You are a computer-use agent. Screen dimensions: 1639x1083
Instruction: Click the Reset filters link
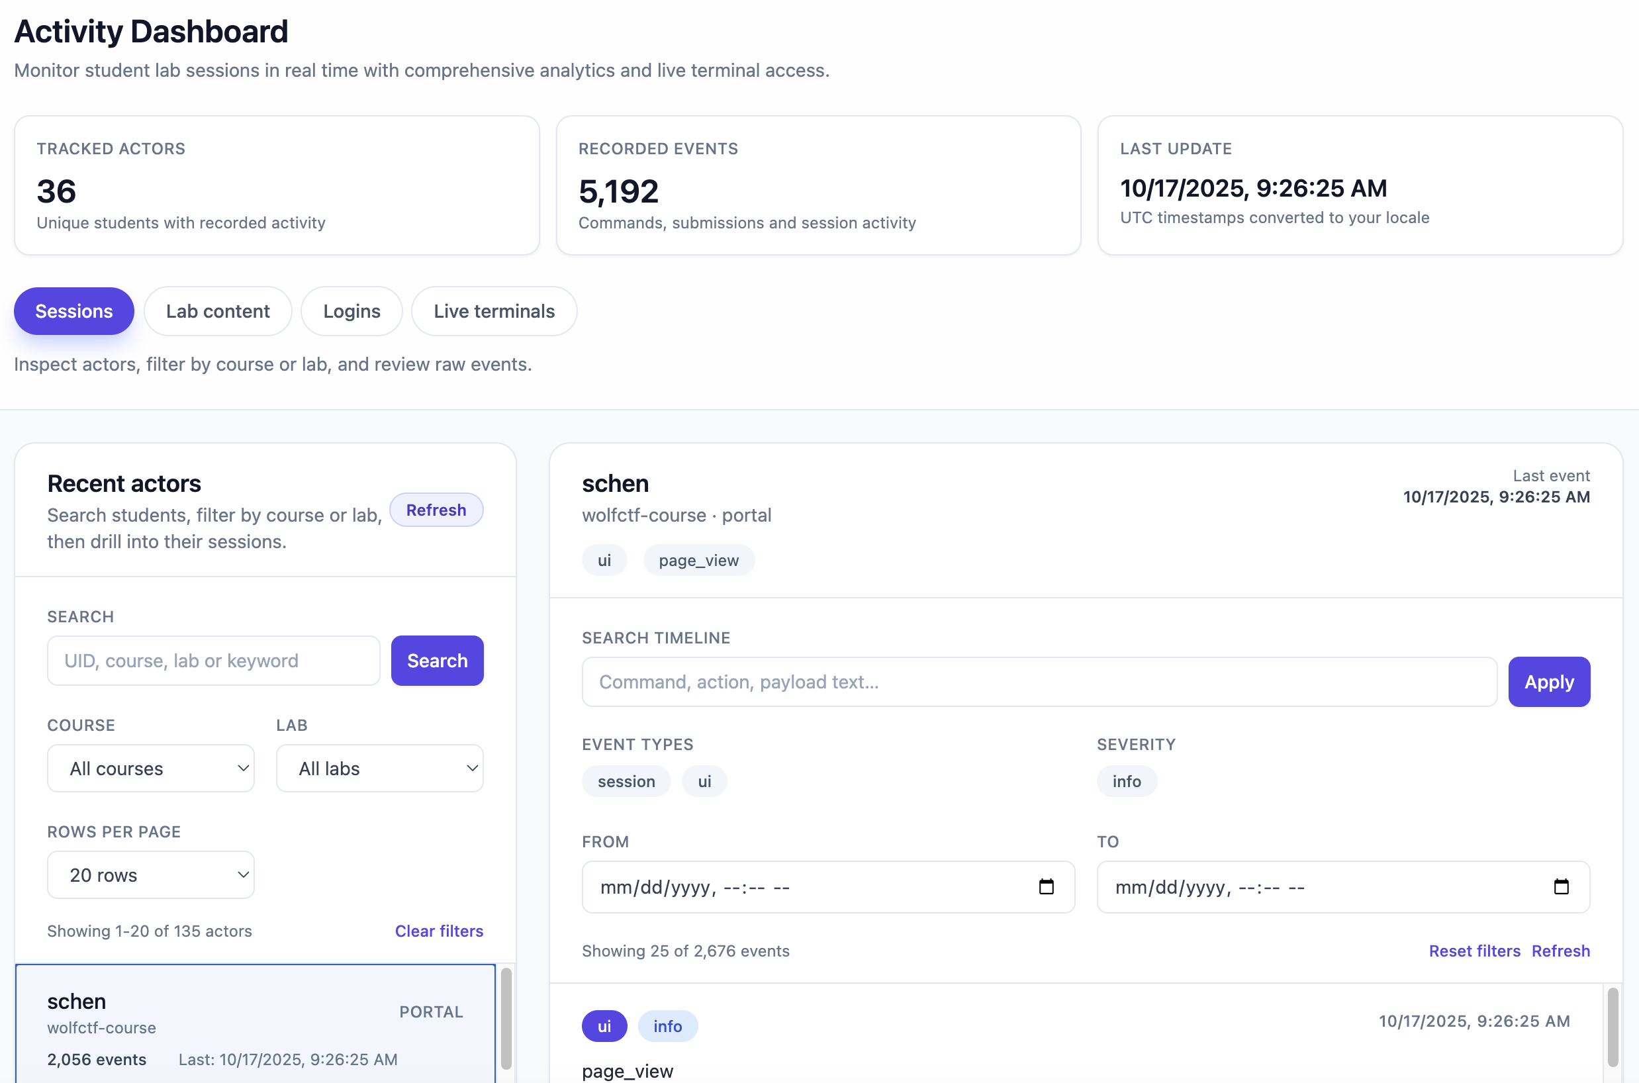[x=1474, y=951]
